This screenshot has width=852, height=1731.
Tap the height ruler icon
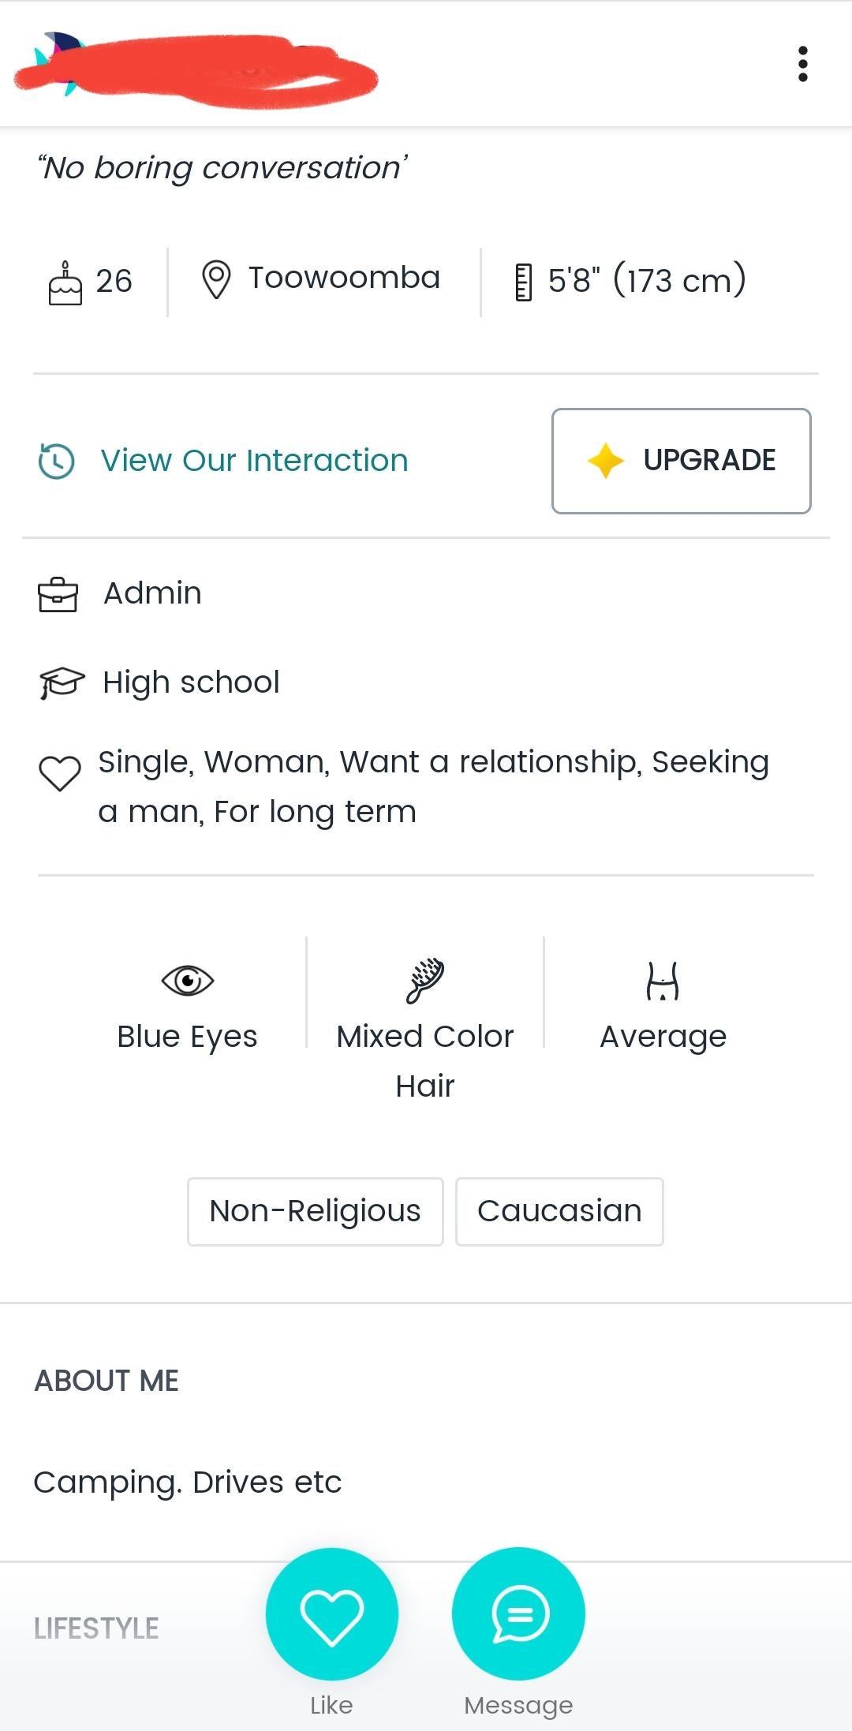click(x=523, y=282)
